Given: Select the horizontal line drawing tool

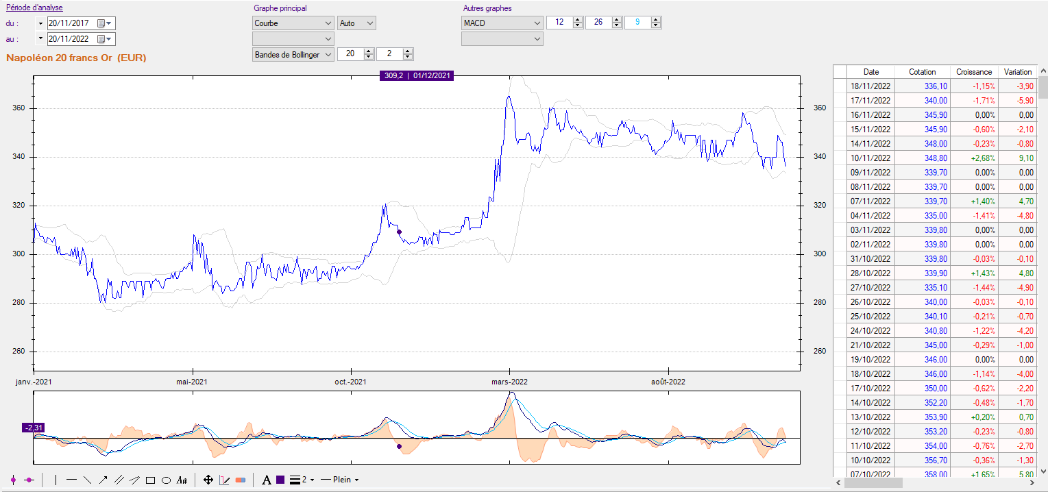Looking at the screenshot, I should (71, 480).
